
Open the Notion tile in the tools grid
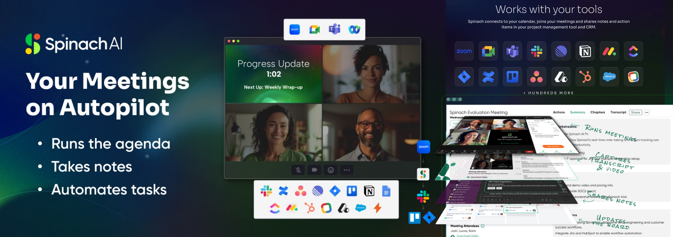[x=585, y=51]
